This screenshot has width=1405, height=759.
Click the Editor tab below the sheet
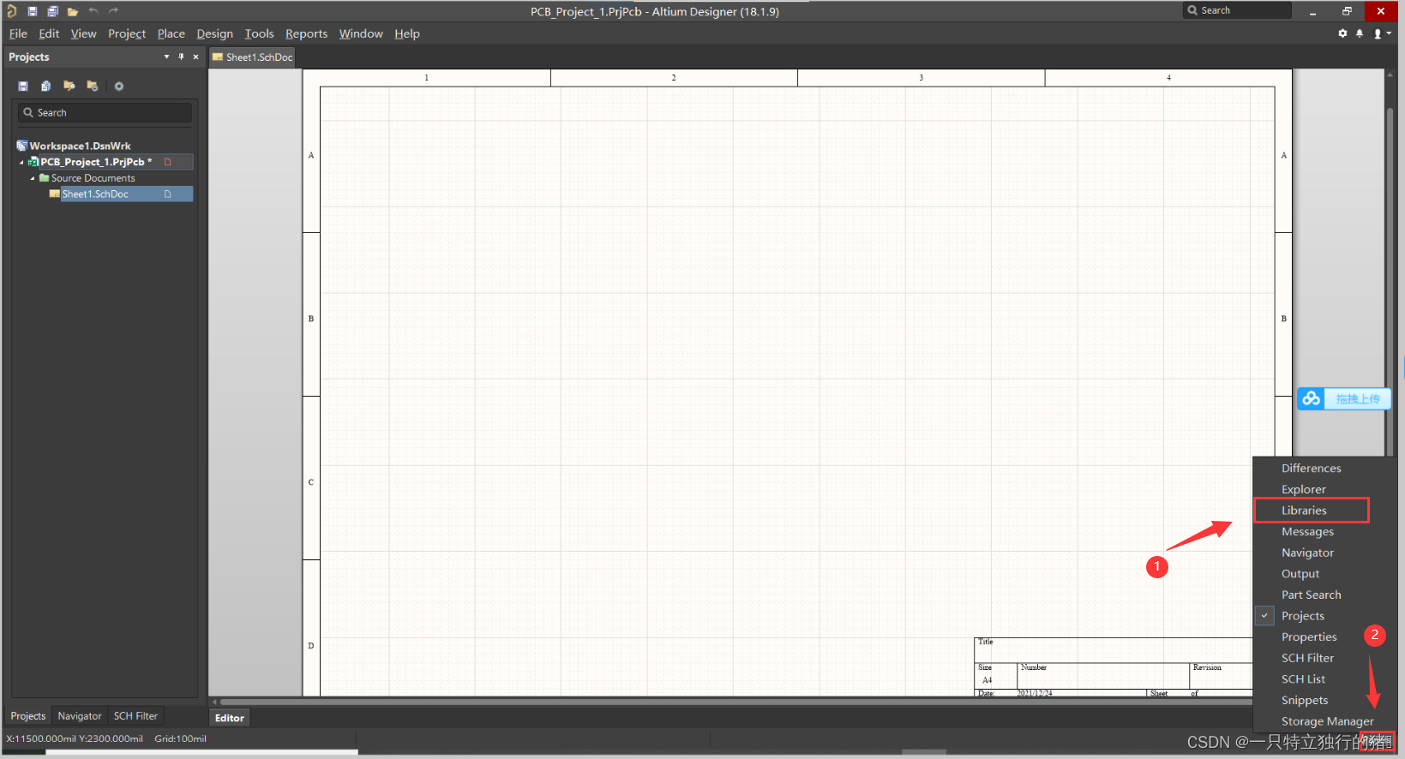coord(229,718)
